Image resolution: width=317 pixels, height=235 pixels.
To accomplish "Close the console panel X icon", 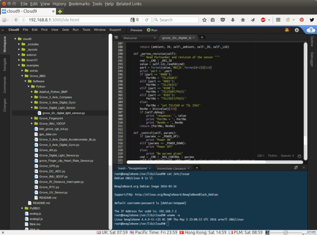I will tap(303, 168).
